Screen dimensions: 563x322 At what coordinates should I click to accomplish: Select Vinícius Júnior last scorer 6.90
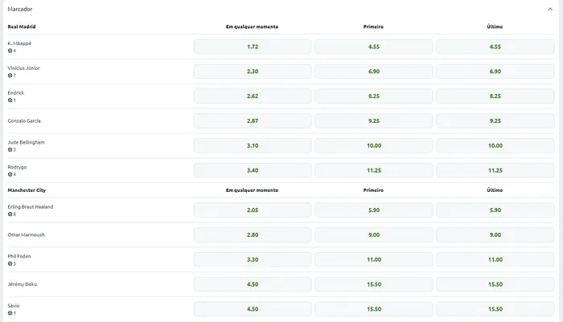pos(495,71)
